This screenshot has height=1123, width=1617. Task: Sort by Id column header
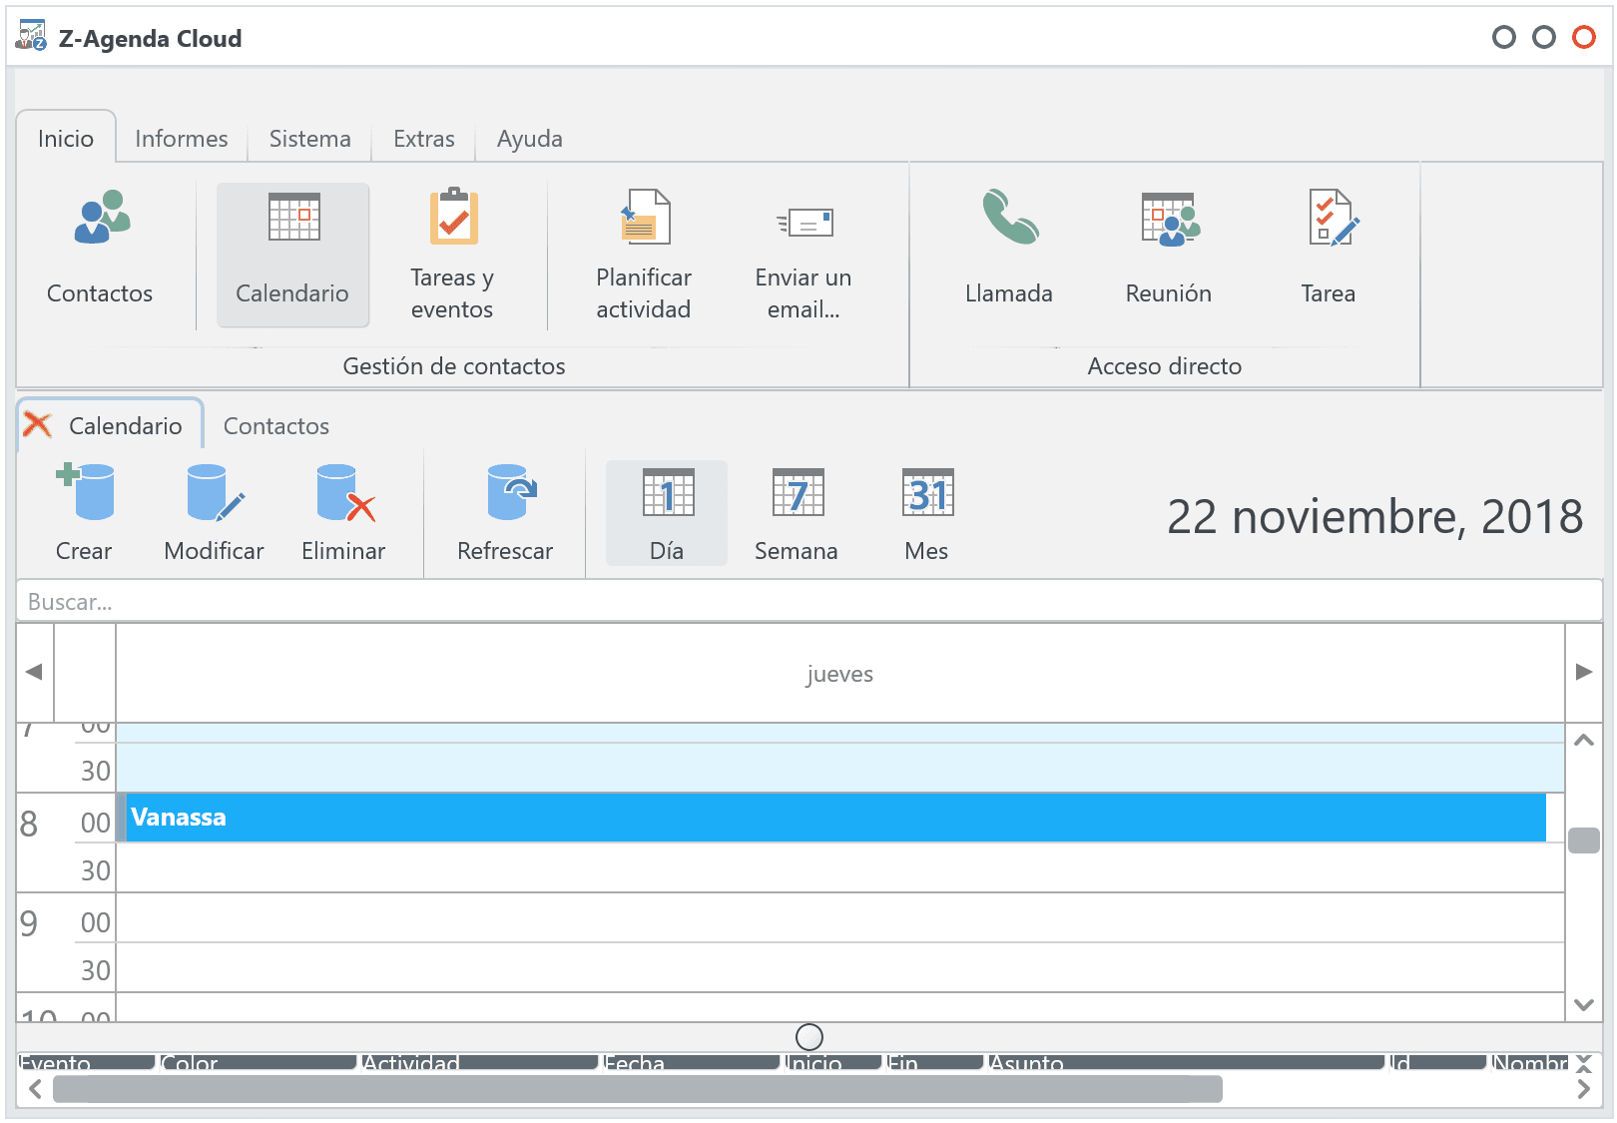tap(1436, 1062)
